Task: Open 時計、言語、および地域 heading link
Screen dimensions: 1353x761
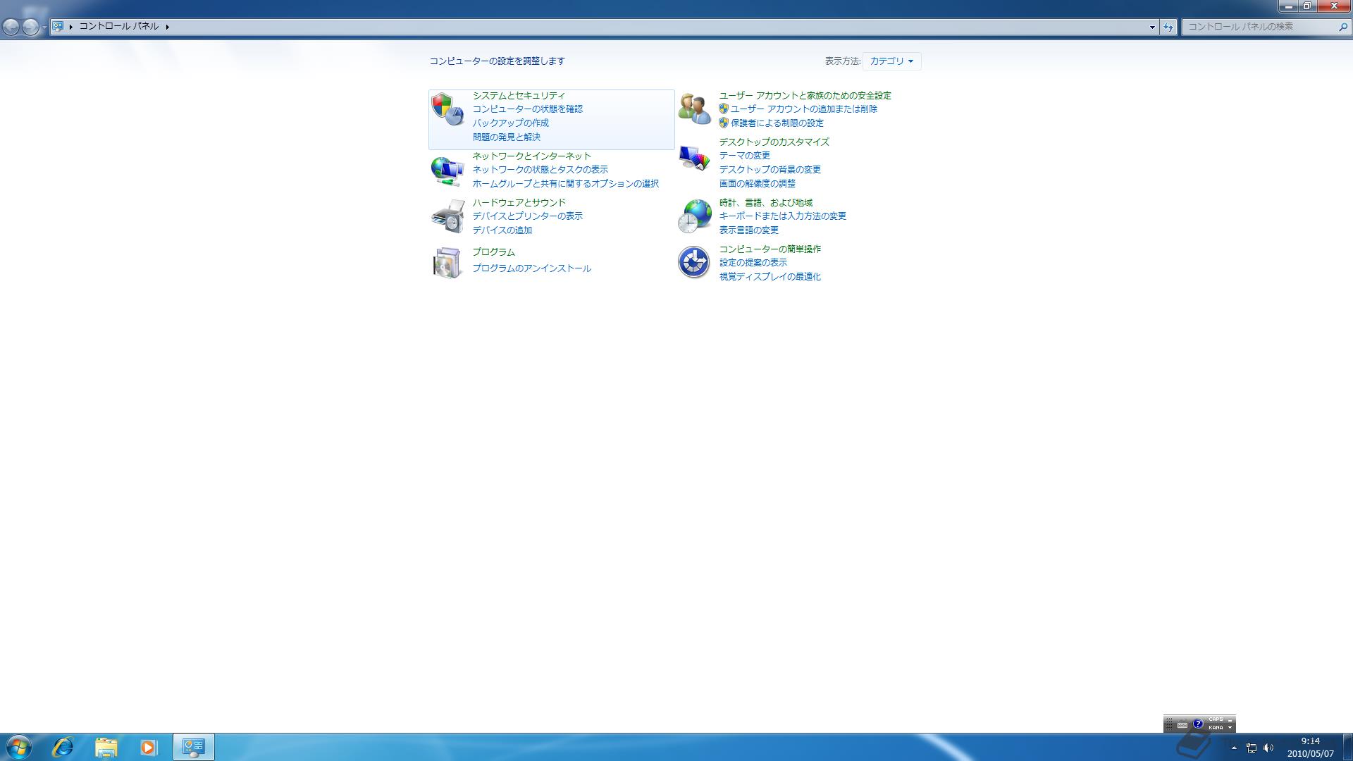Action: tap(765, 202)
